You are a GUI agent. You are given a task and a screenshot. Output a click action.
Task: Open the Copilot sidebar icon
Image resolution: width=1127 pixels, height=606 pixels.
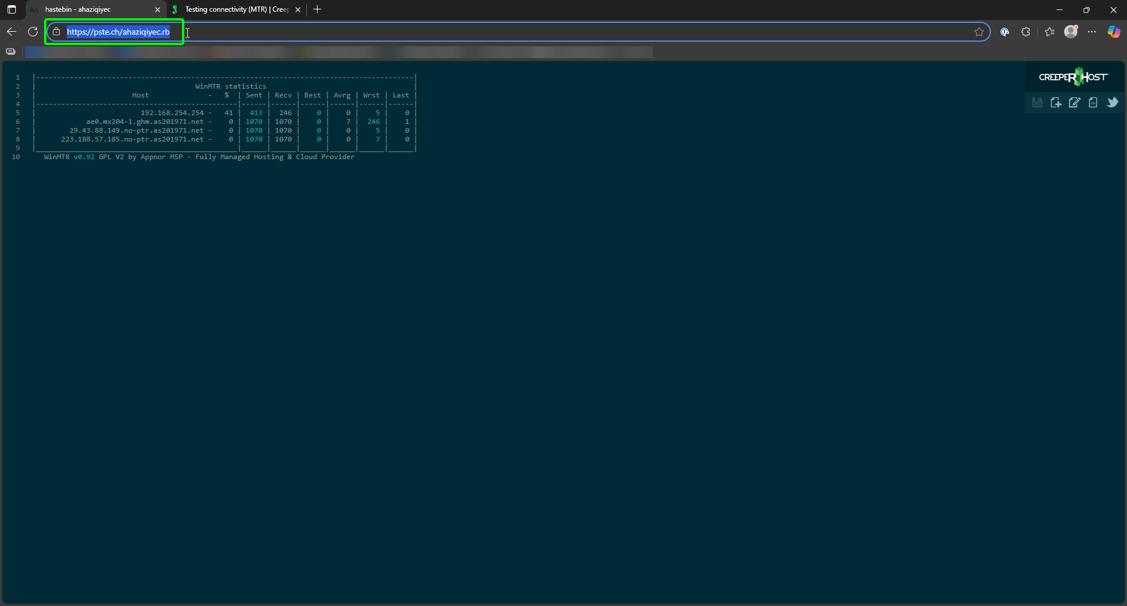tap(1113, 32)
